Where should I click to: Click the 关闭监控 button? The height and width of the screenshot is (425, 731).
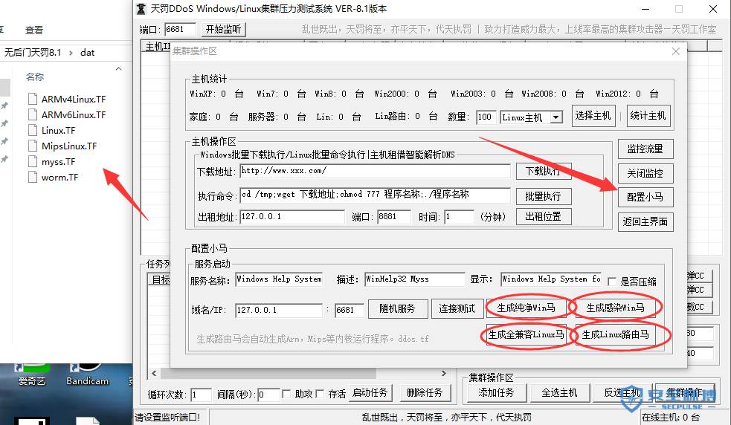coord(645,173)
